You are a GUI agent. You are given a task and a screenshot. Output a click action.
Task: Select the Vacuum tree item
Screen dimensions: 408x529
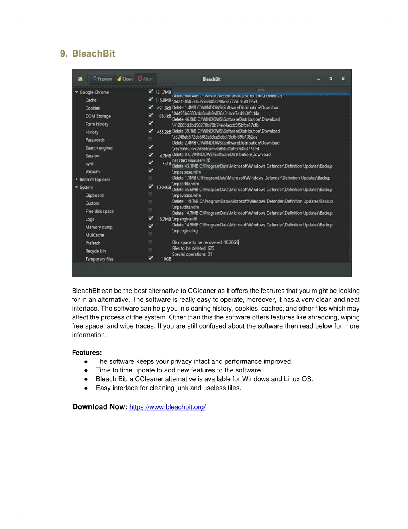92,172
